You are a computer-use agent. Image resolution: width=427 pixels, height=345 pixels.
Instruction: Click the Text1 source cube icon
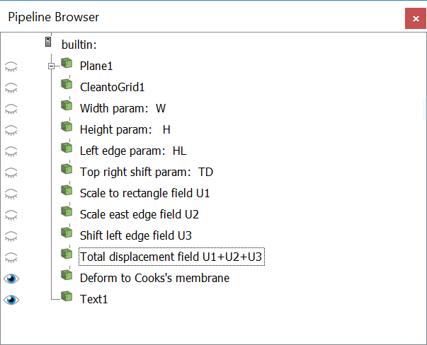[67, 297]
